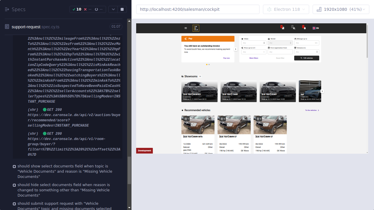Screen dimensions: 374x210
Task: Select the second carousel dot under the invoice banner
Action: [209, 64]
